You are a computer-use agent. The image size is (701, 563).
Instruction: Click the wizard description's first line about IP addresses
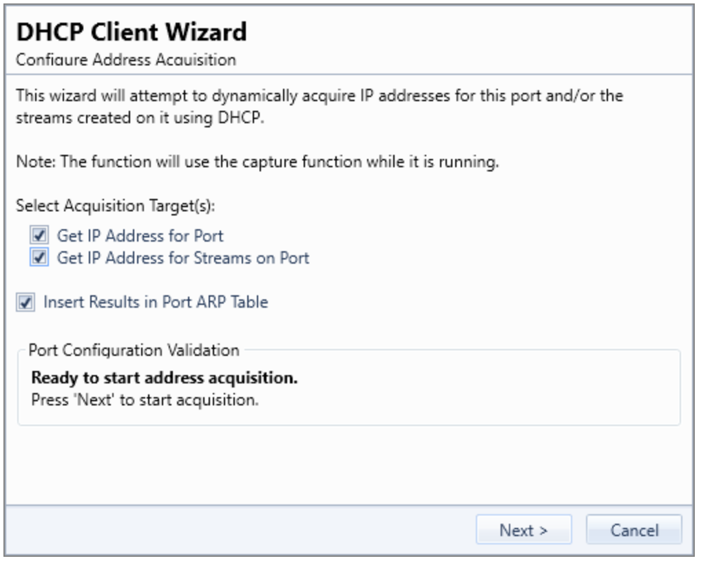coord(320,96)
